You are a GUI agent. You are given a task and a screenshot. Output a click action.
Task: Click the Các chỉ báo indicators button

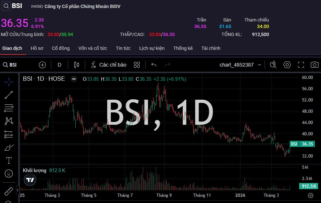click(108, 65)
